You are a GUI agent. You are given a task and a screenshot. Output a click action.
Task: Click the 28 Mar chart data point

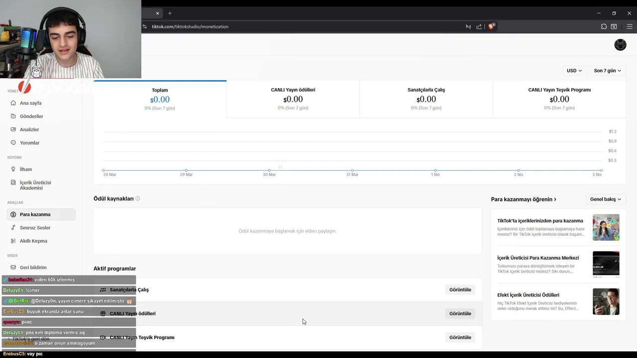point(103,171)
